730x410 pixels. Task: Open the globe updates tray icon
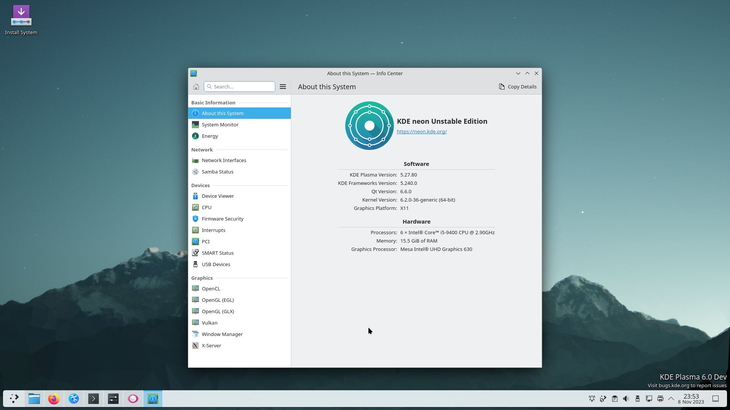pos(603,399)
